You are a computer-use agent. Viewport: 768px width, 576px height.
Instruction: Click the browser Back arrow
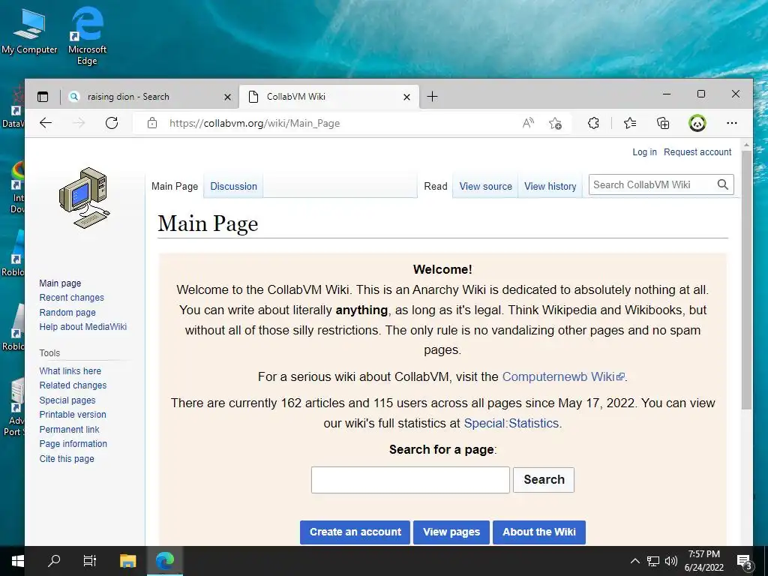(x=46, y=123)
